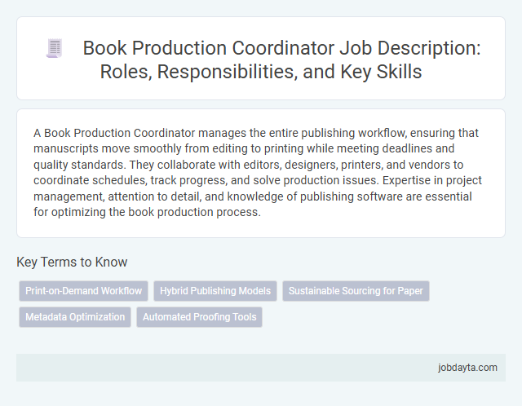Open the Print-on-Demand Workflow tag
Screen dimensions: 522x406
pyautogui.click(x=83, y=291)
